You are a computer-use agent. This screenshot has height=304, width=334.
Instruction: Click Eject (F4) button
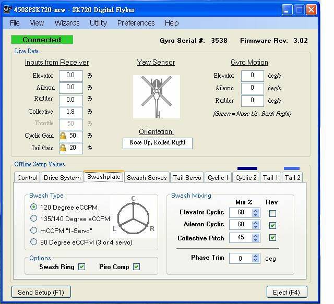pyautogui.click(x=287, y=292)
